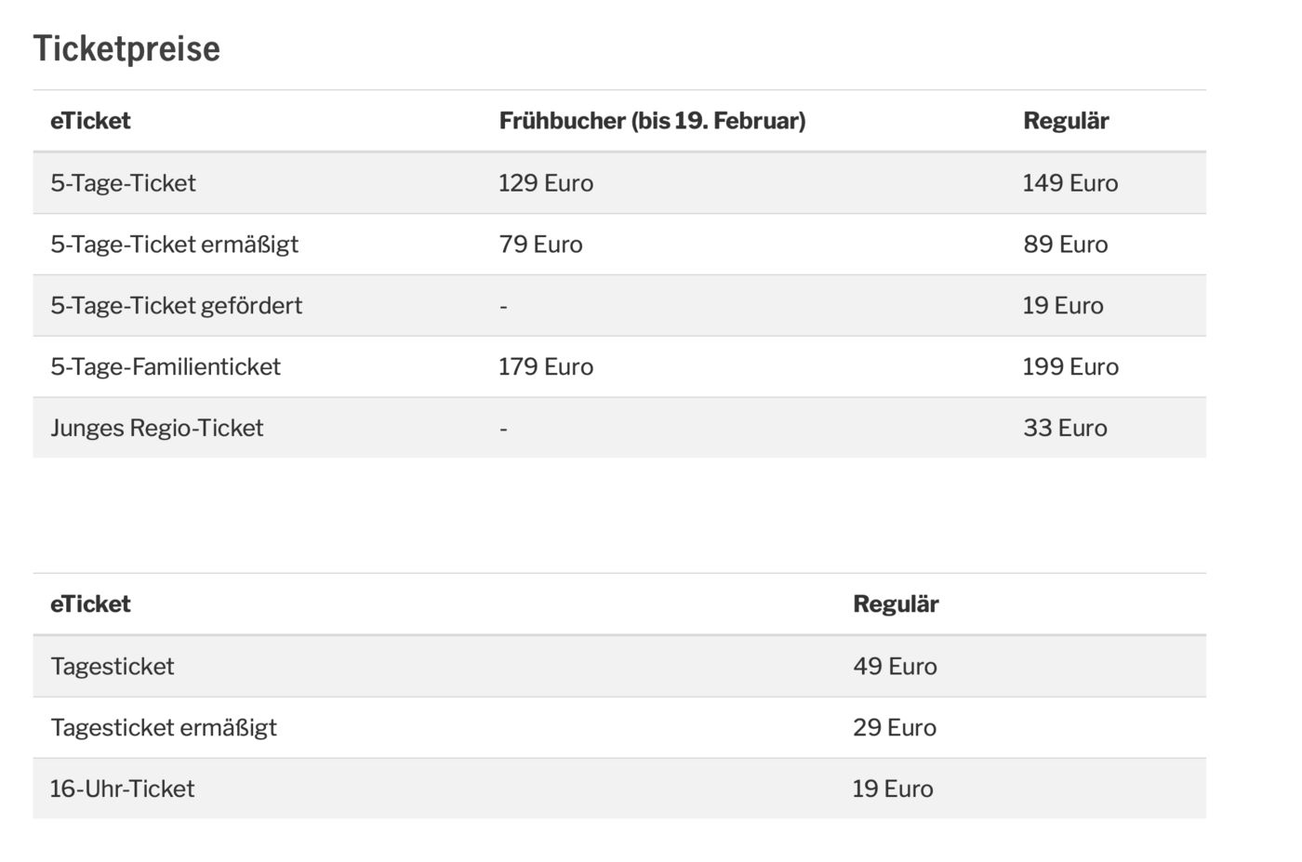Select the 5-Tage-Ticket ermäßigt label
This screenshot has width=1302, height=862.
click(174, 245)
